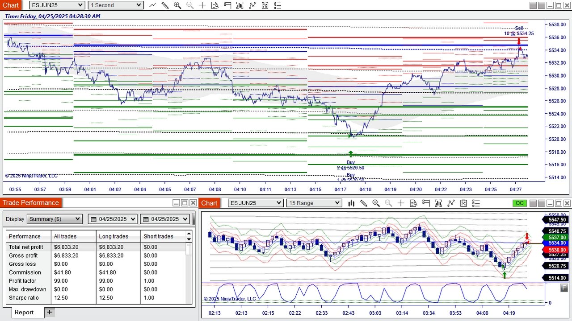This screenshot has width=572, height=321.
Task: Click the bottom Chart window title tab
Action: [209, 203]
